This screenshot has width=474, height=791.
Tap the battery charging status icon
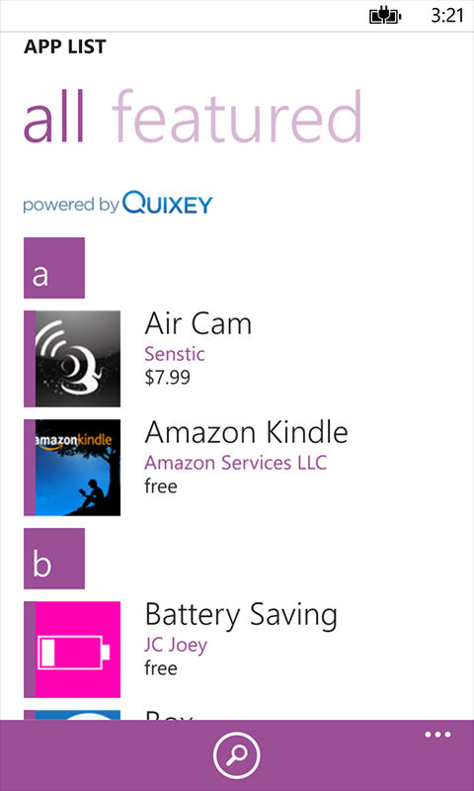(x=385, y=16)
